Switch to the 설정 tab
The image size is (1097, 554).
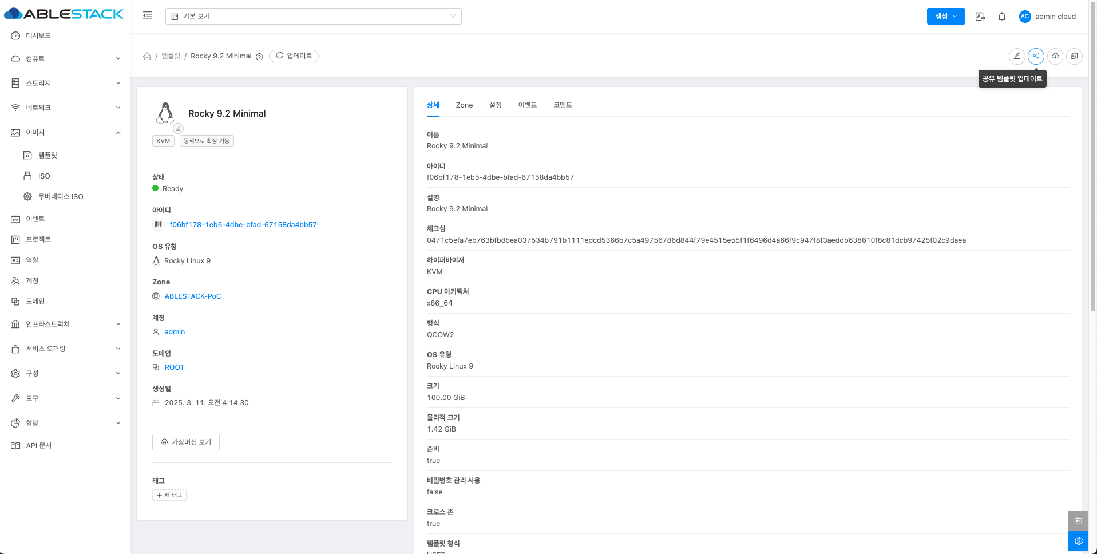click(x=496, y=105)
